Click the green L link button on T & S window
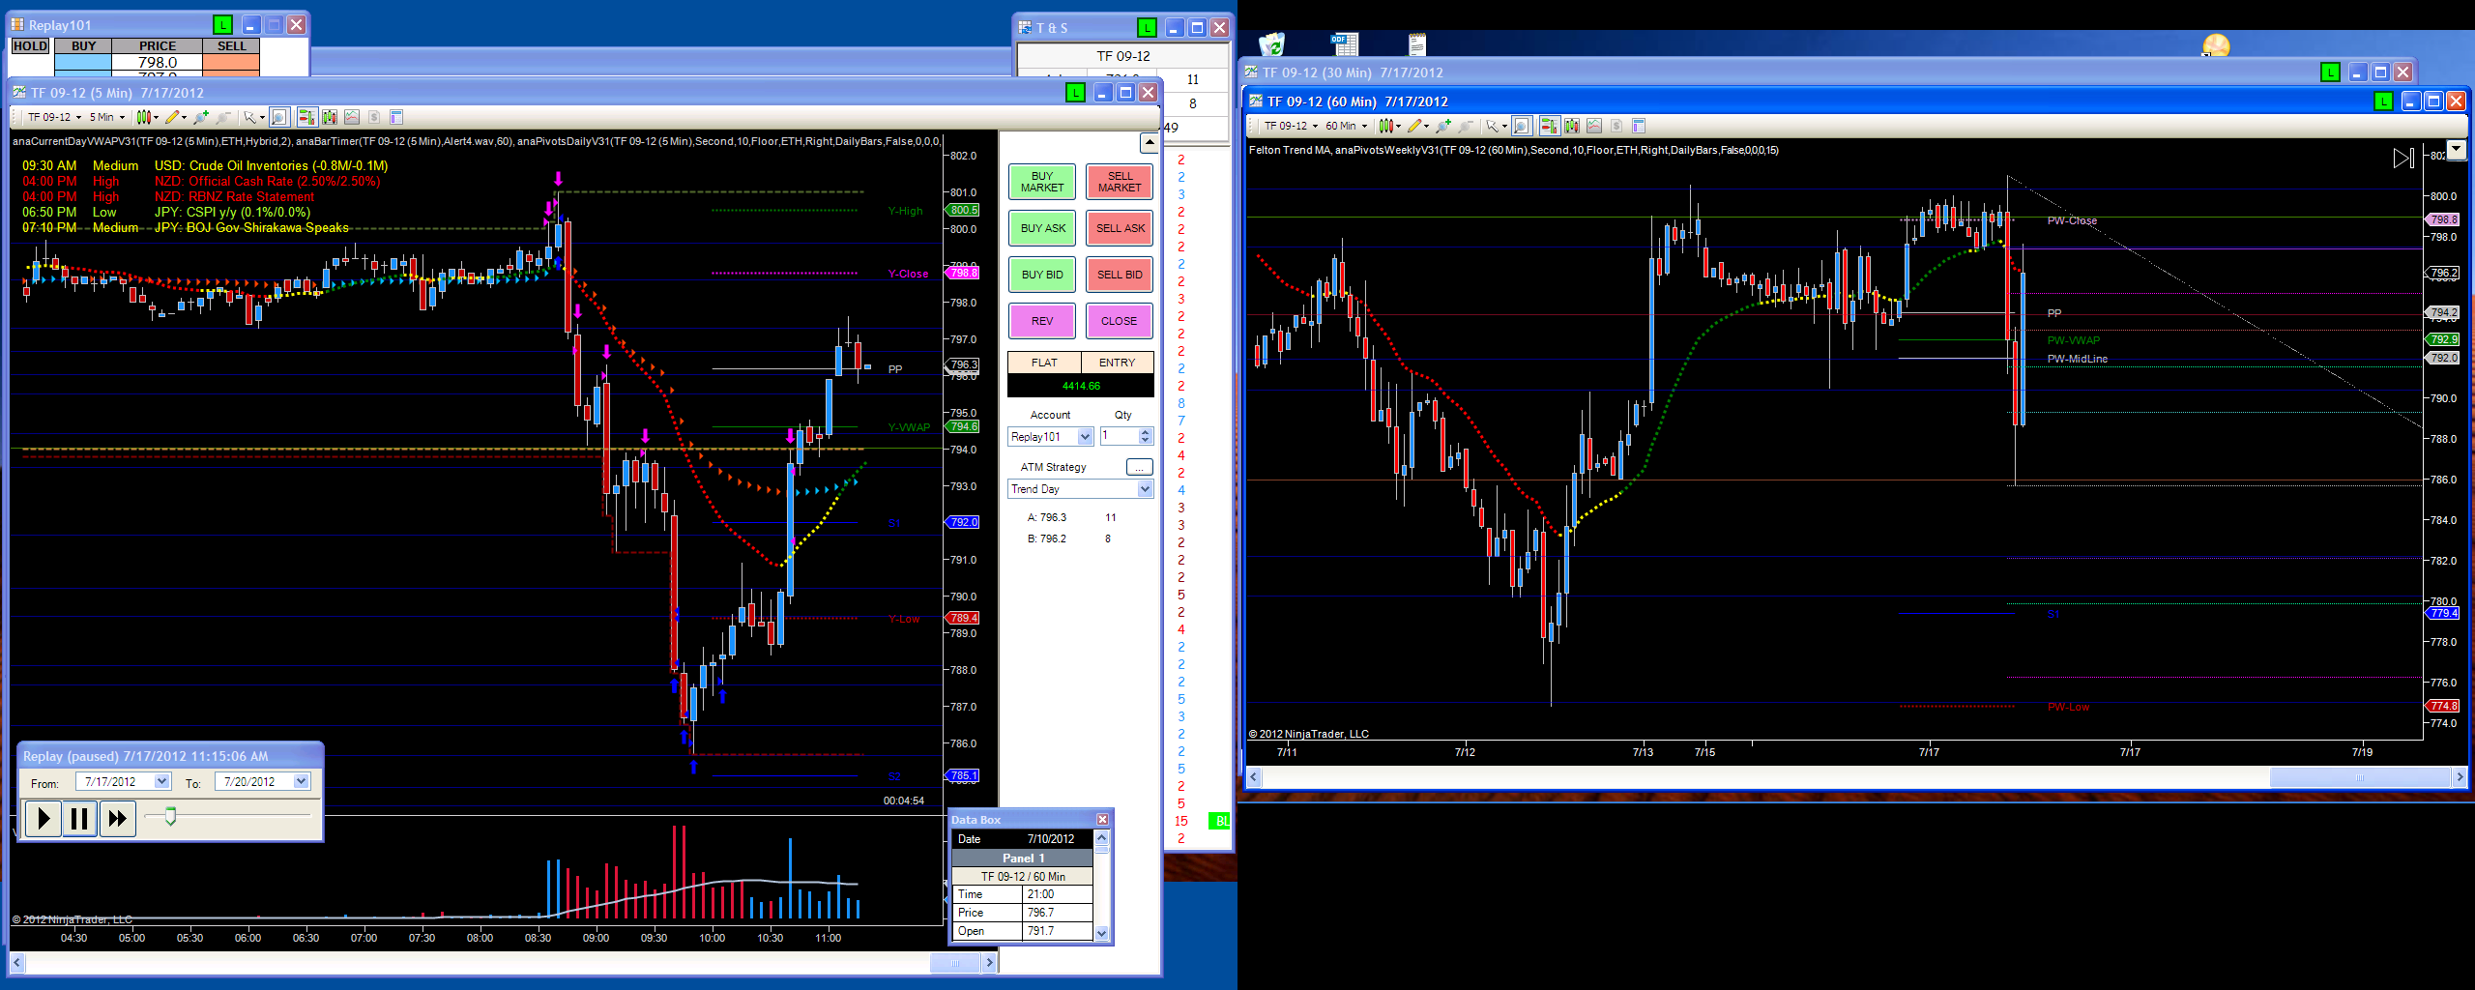Viewport: 2475px width, 990px height. (1148, 28)
